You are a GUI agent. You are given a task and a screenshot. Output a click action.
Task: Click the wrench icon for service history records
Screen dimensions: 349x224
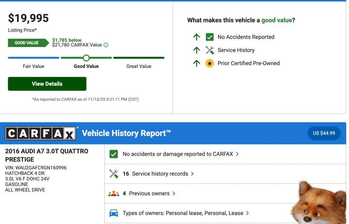point(113,174)
